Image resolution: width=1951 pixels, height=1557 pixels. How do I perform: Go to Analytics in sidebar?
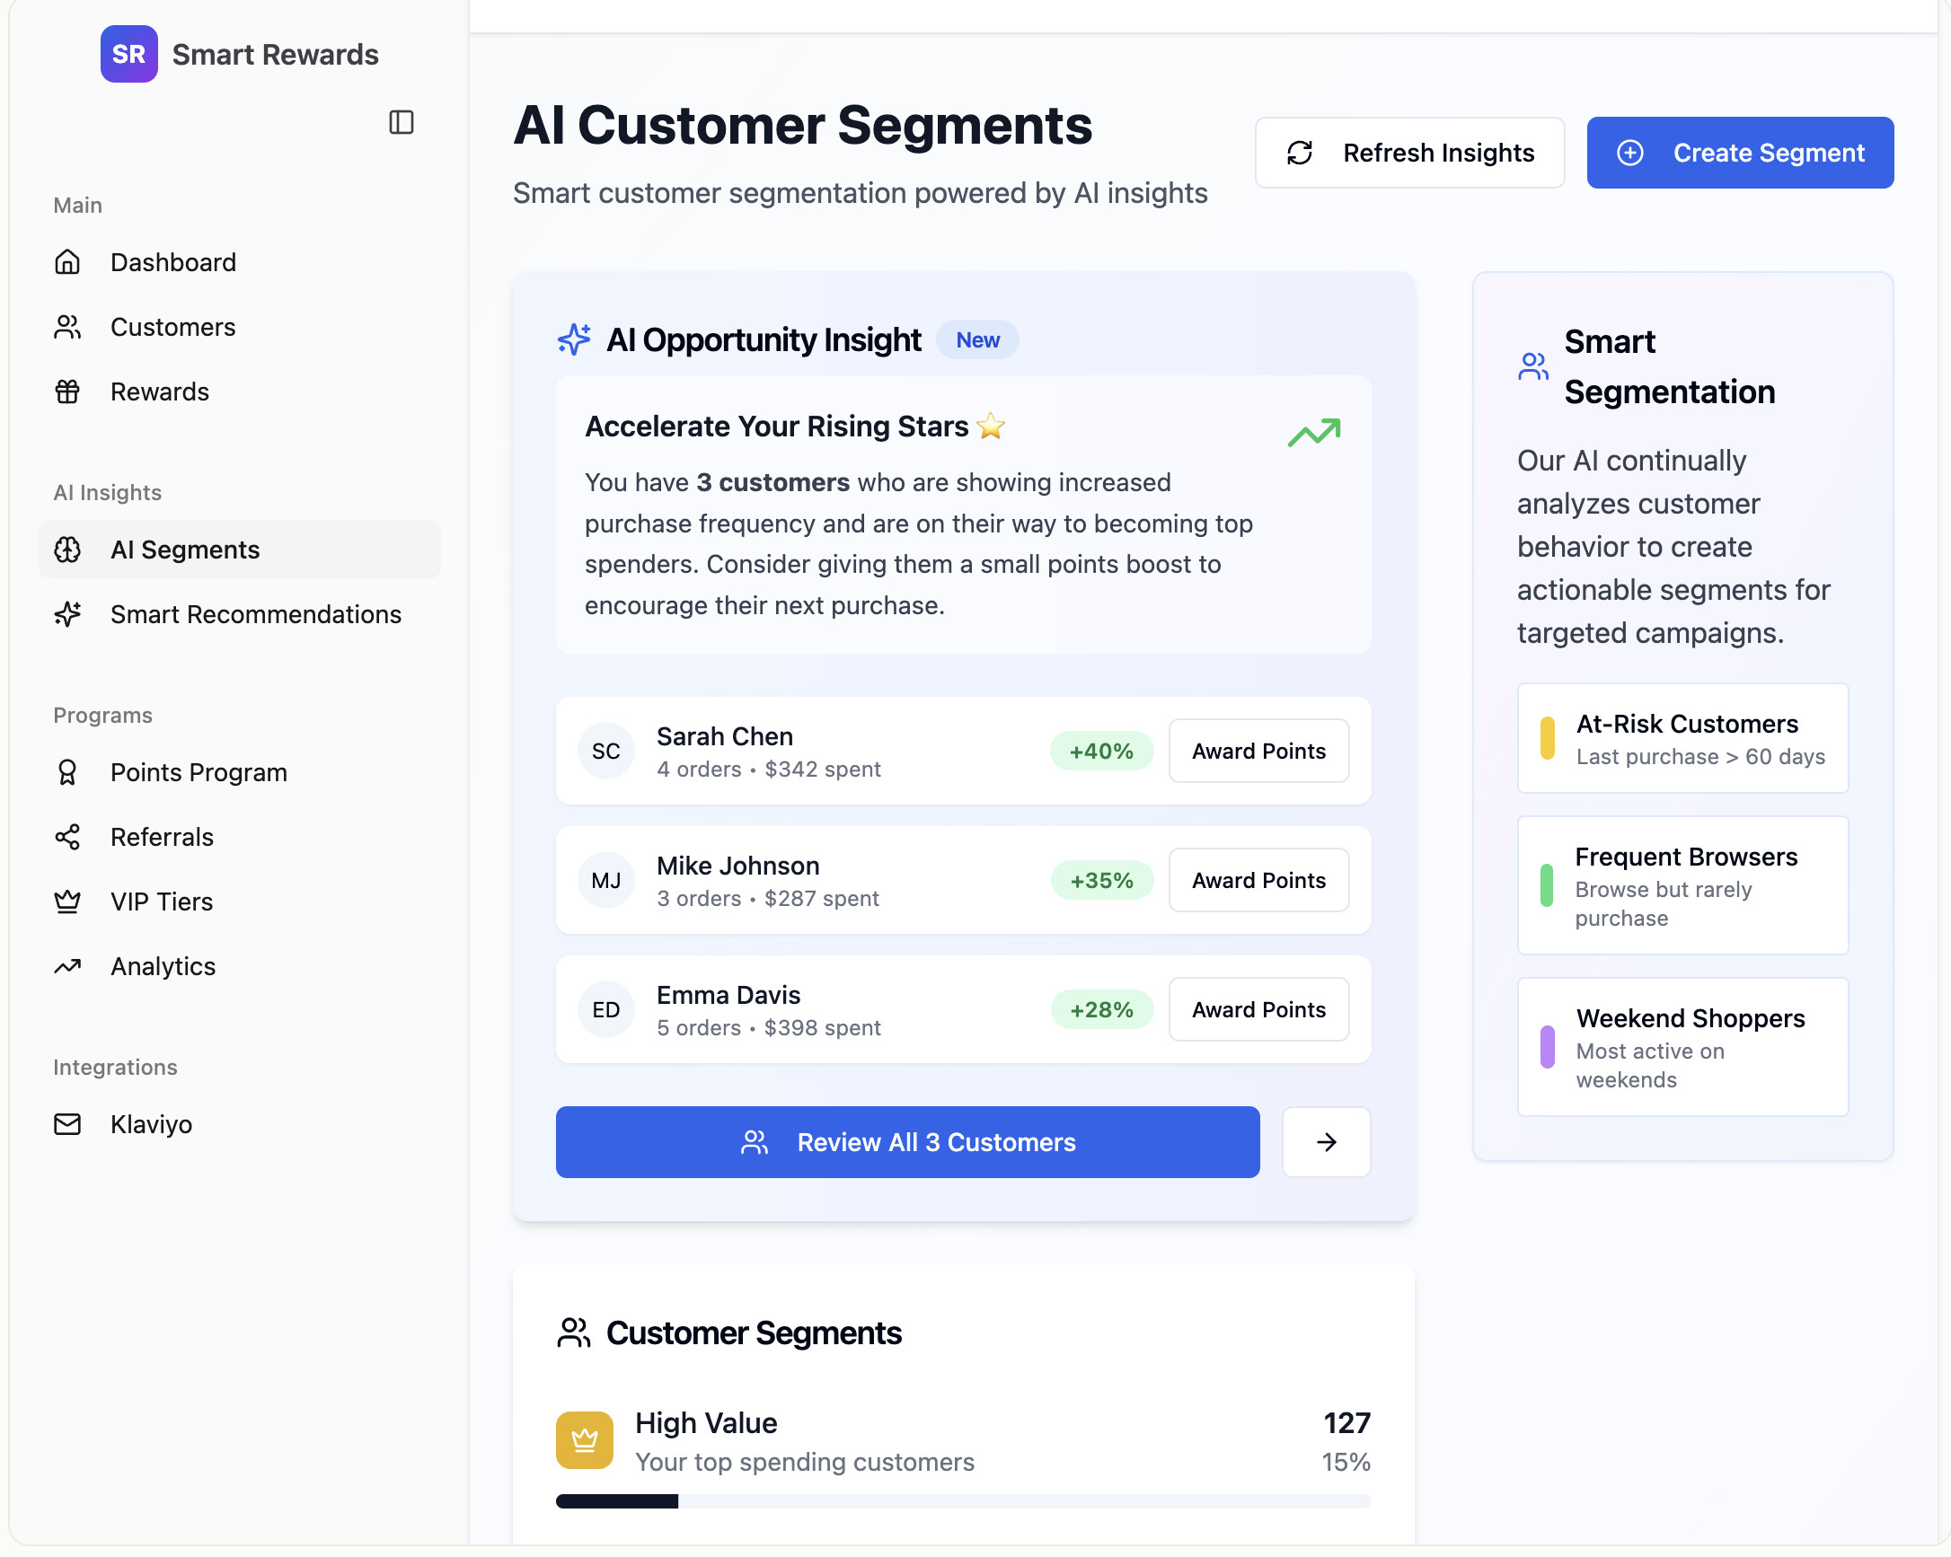click(x=163, y=966)
